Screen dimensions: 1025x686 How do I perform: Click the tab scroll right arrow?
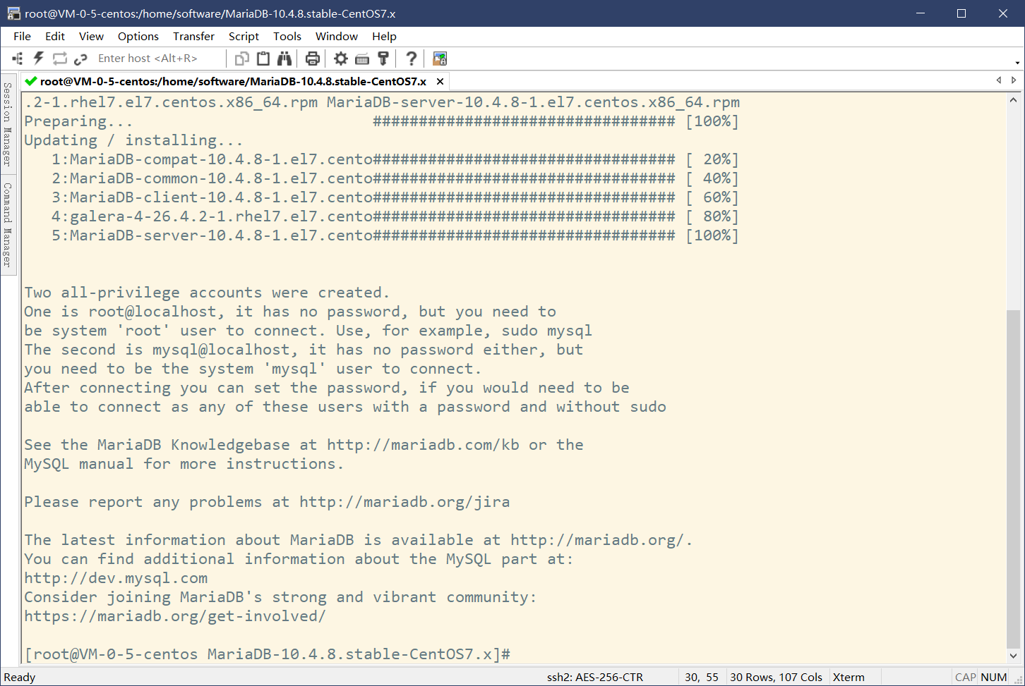click(x=1014, y=80)
